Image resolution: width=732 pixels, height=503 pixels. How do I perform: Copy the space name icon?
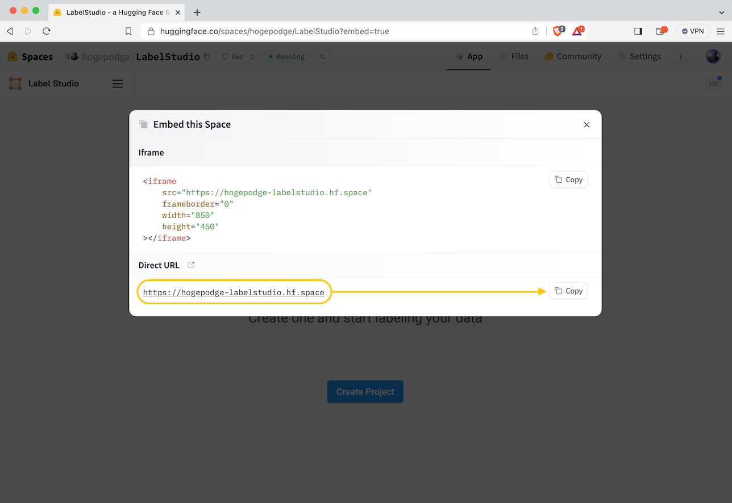(x=207, y=57)
